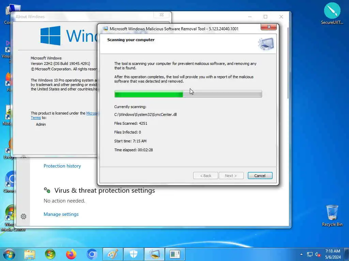Open the Terms link in About Windows
The height and width of the screenshot is (261, 349).
[x=35, y=118]
